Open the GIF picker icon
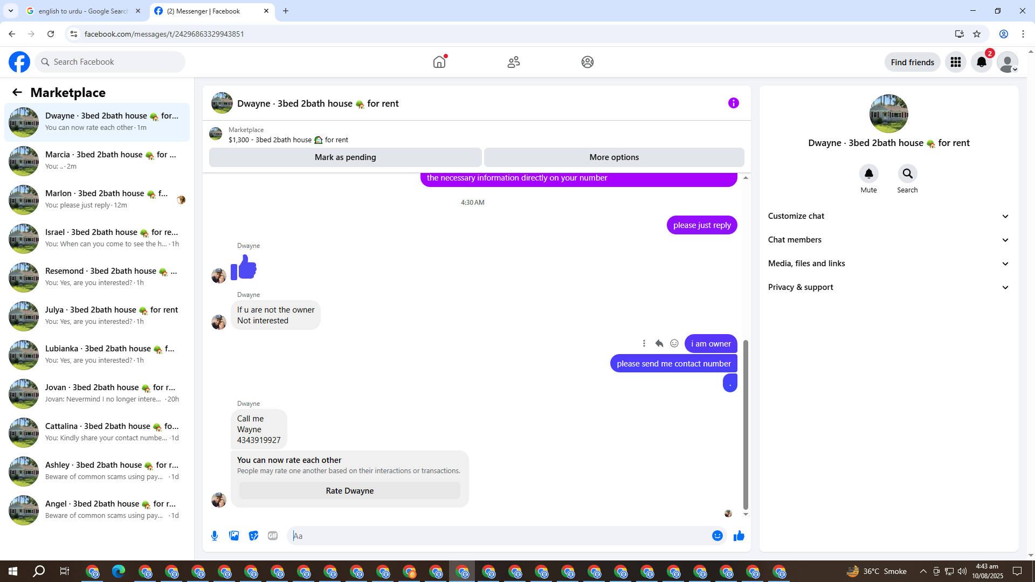 click(273, 536)
